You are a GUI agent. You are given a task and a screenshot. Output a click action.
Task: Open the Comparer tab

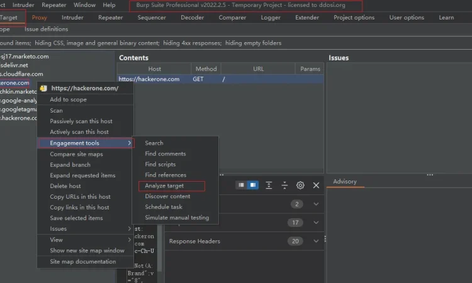tap(232, 18)
